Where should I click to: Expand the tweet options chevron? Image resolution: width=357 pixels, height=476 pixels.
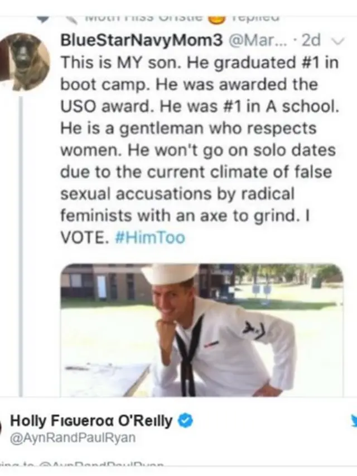point(334,41)
